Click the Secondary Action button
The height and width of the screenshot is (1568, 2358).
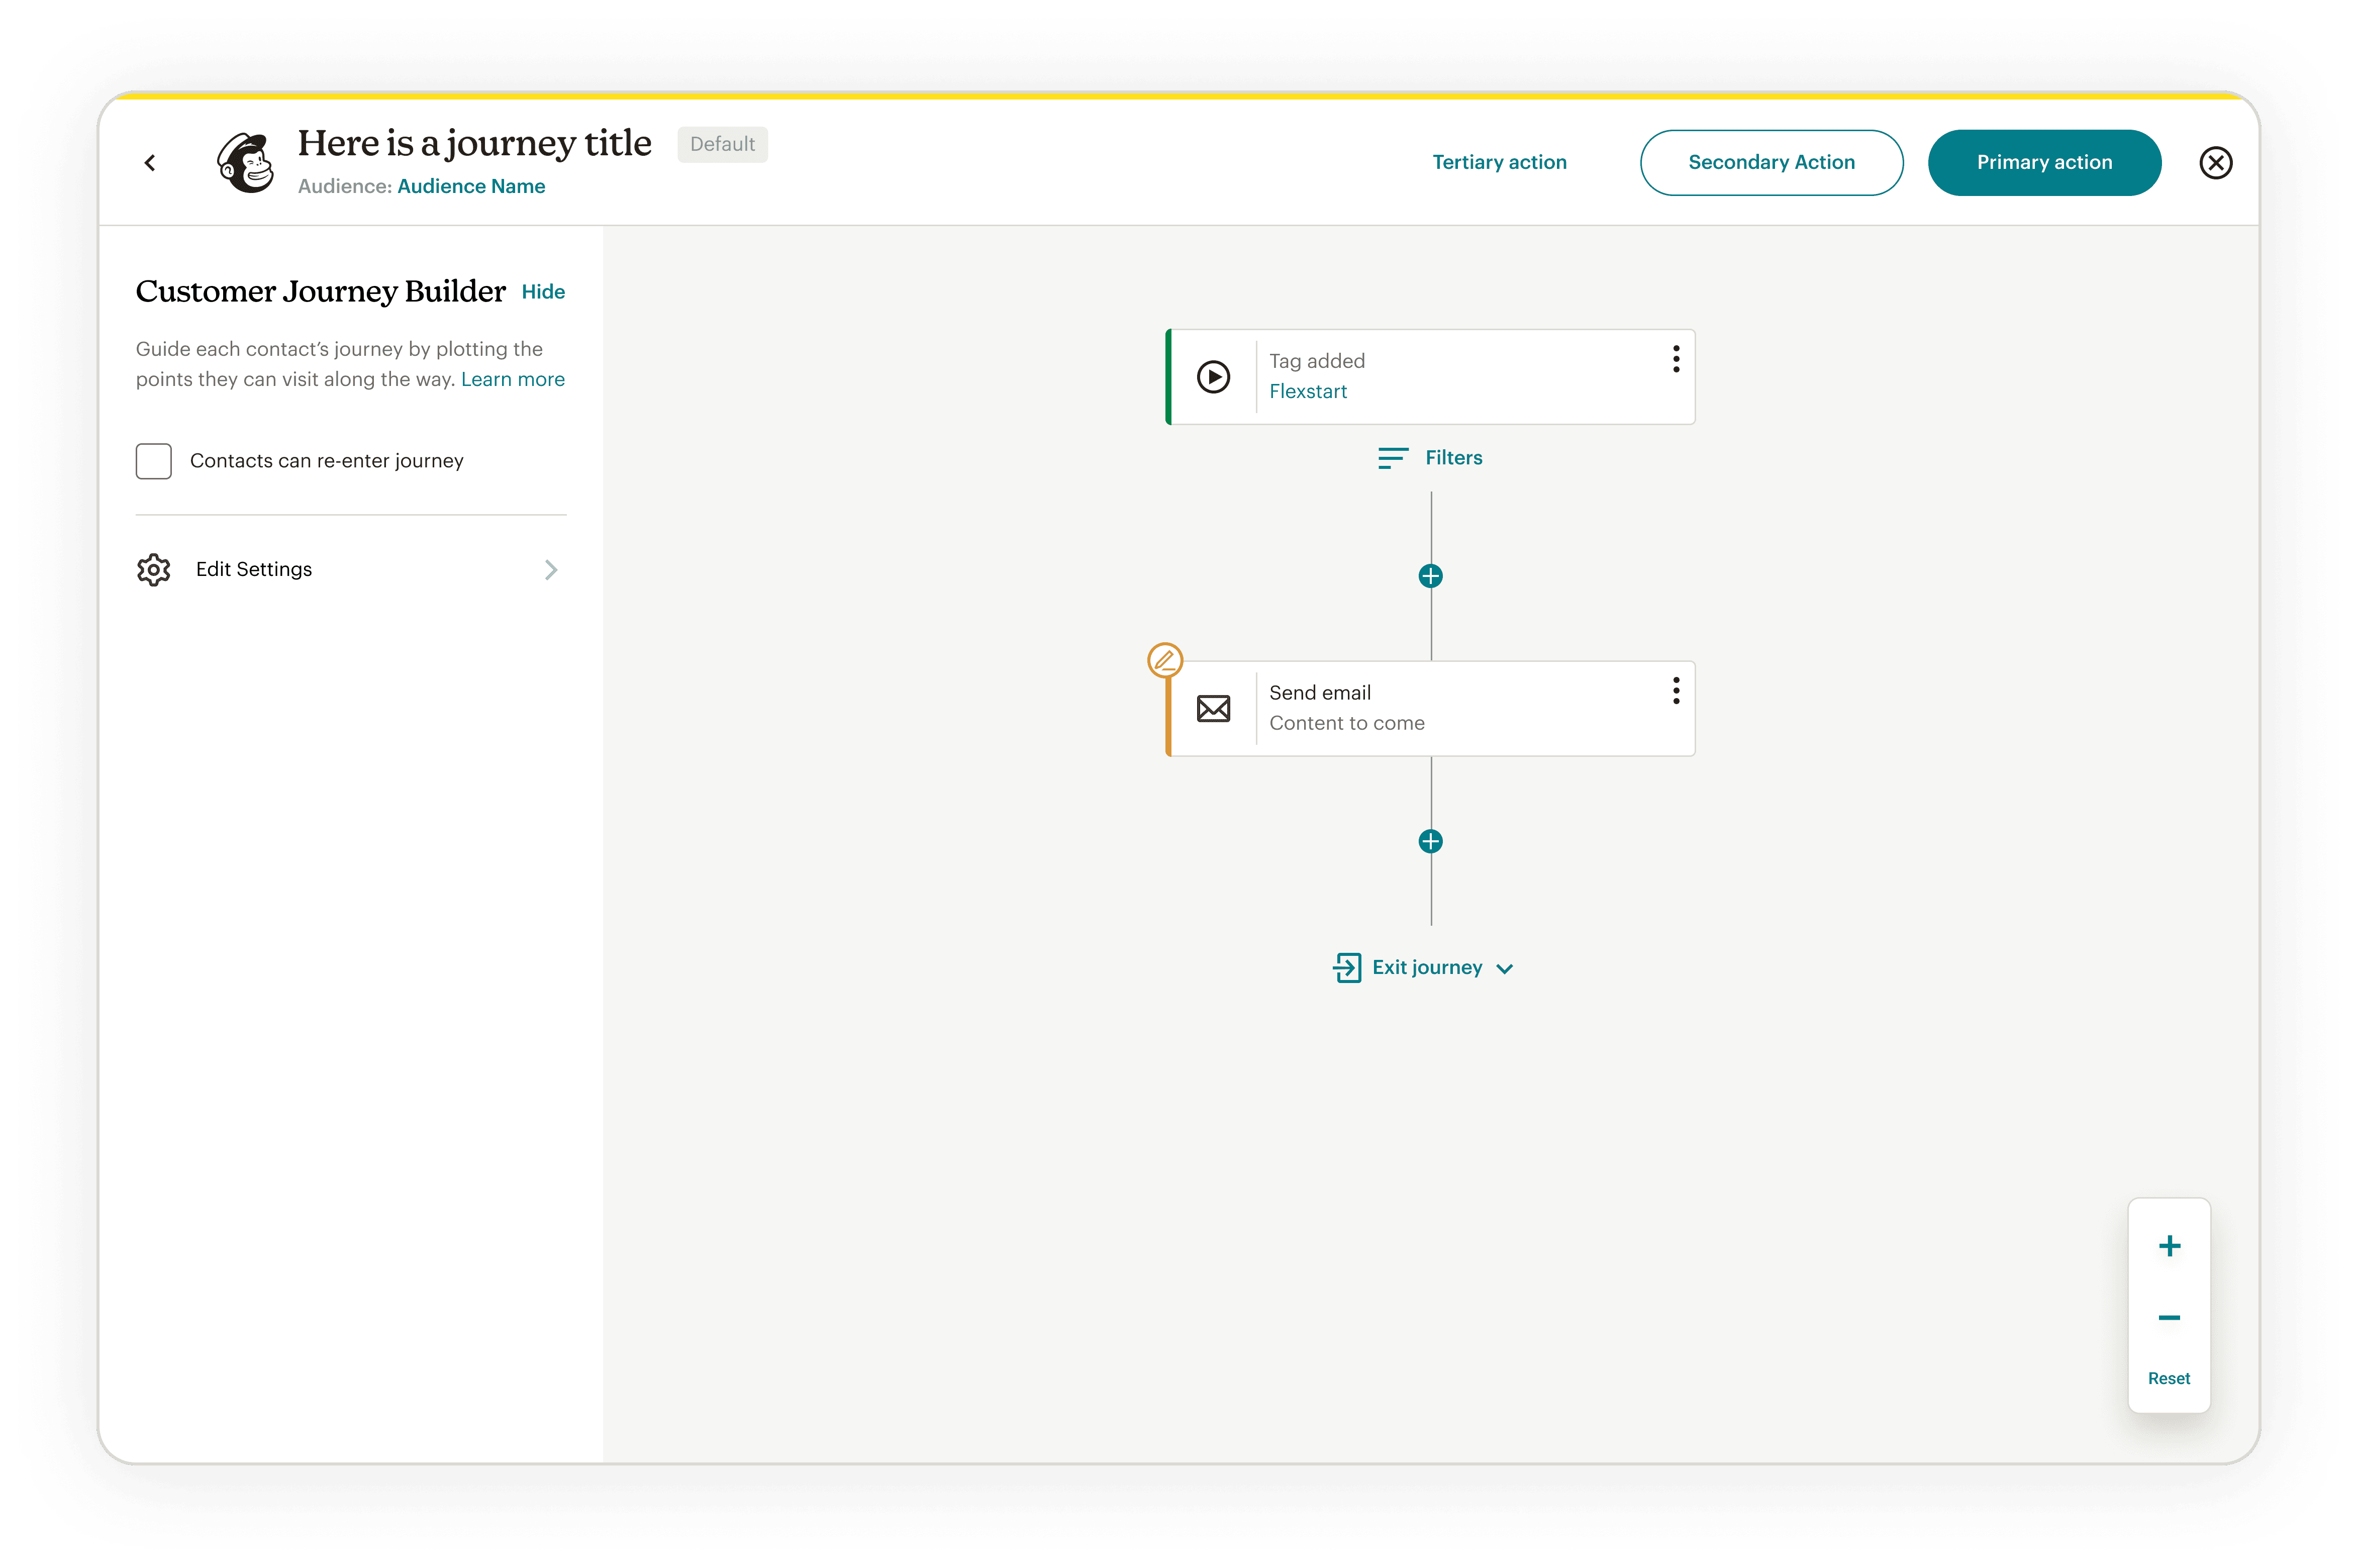1770,162
